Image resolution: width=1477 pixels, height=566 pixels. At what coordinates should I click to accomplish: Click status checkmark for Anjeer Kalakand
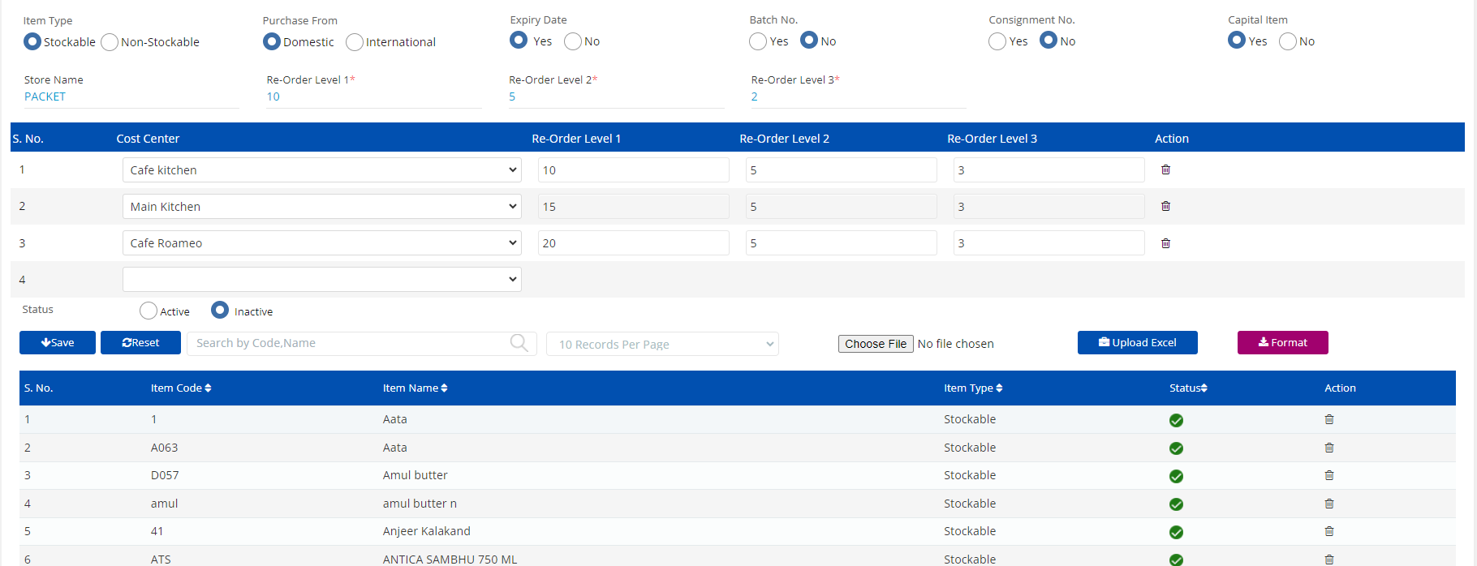point(1176,532)
